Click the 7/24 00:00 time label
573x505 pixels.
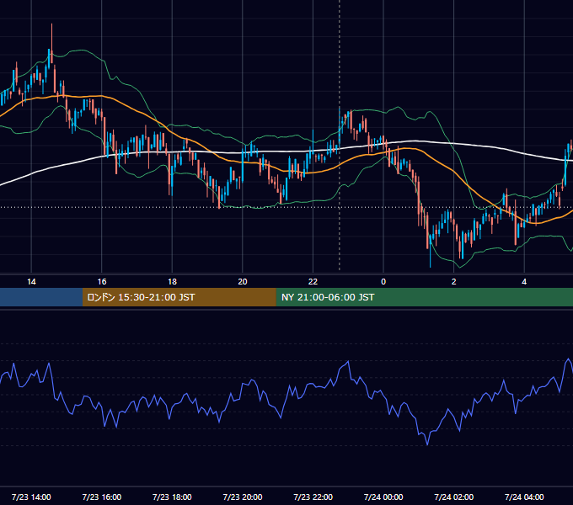click(x=383, y=497)
